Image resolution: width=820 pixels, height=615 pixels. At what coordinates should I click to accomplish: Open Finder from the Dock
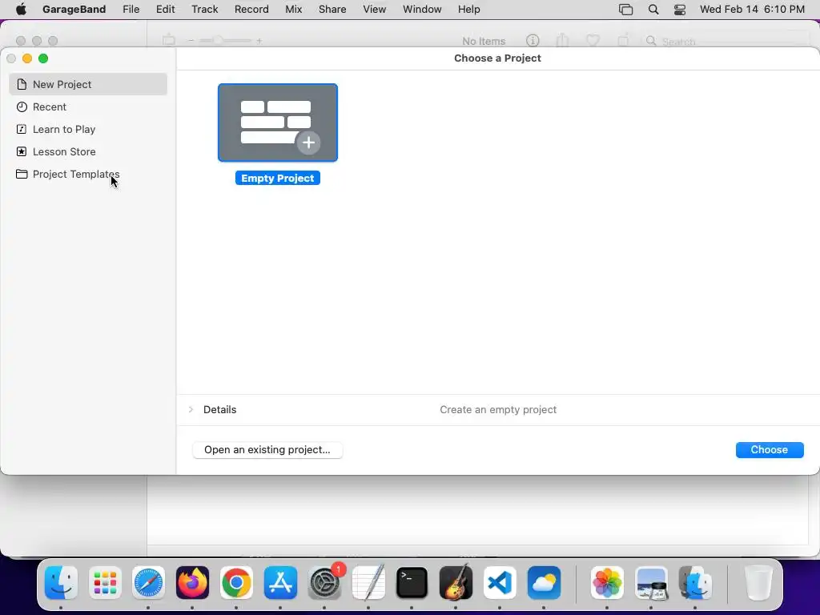tap(61, 582)
